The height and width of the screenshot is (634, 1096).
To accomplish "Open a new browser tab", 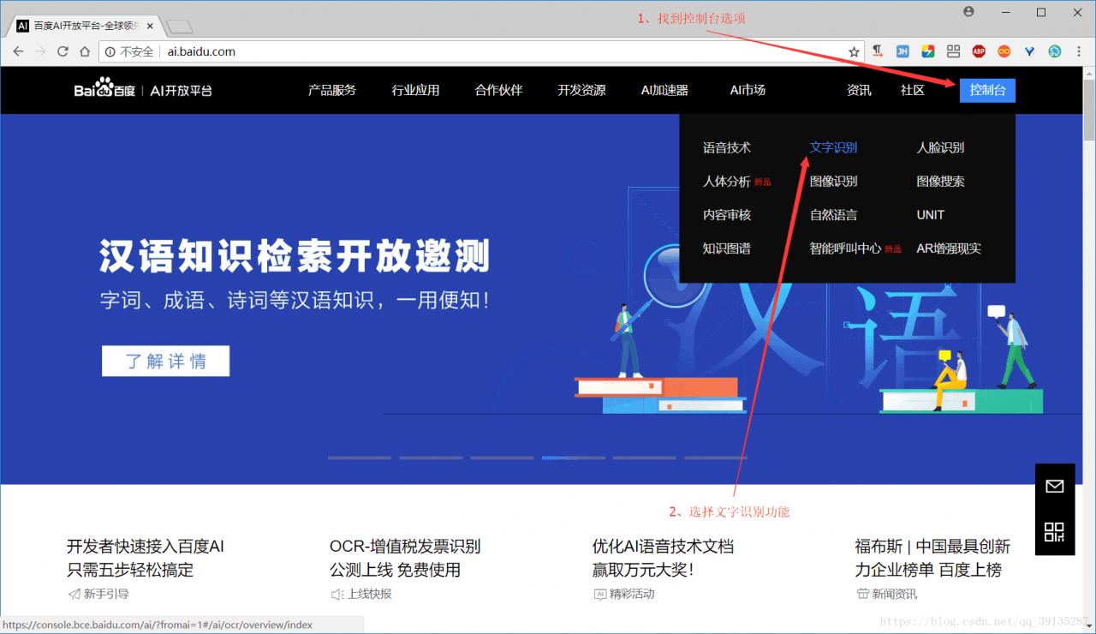I will pos(179,27).
